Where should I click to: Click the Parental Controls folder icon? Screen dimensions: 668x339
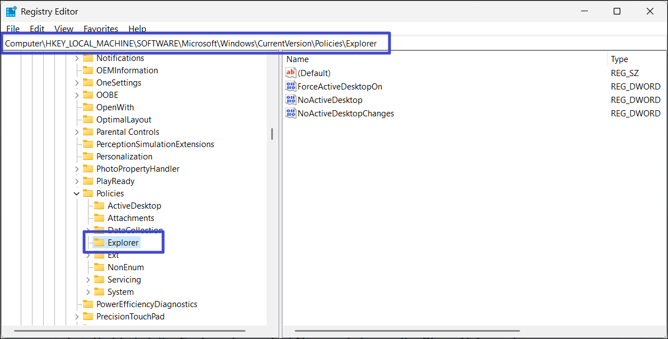tap(88, 132)
